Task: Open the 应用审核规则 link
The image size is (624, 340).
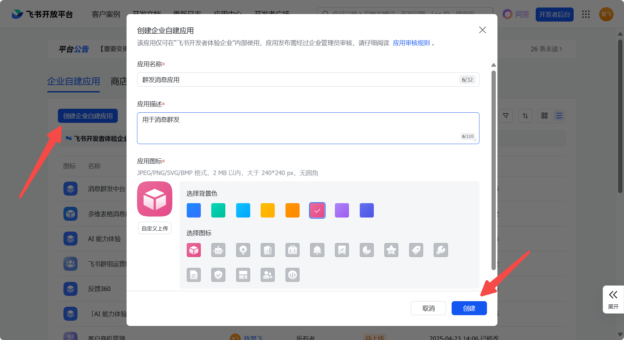Action: pos(411,43)
